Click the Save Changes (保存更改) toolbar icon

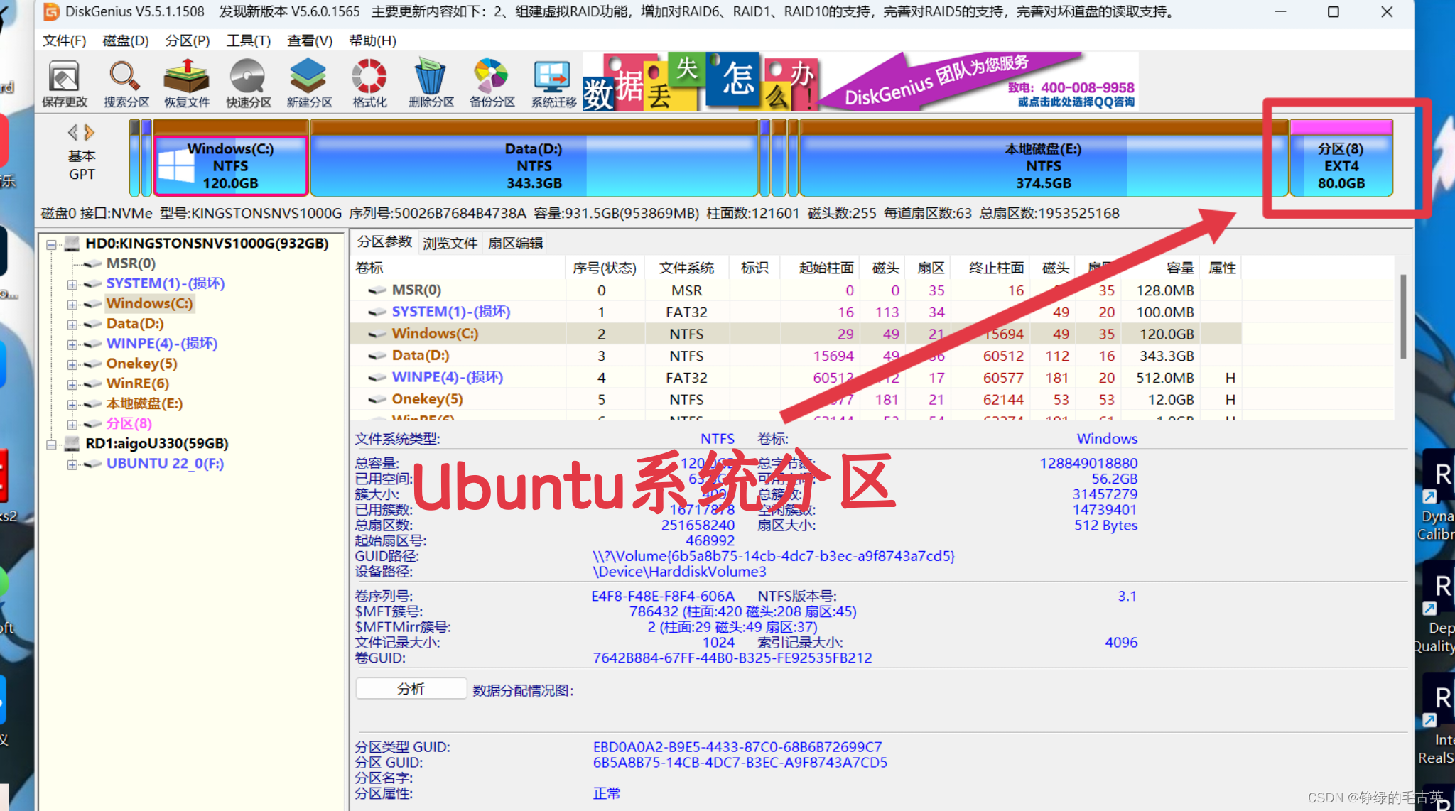[x=64, y=82]
